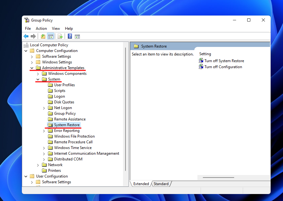Image resolution: width=283 pixels, height=201 pixels.
Task: Open Help via blue question mark icon
Action: click(70, 36)
